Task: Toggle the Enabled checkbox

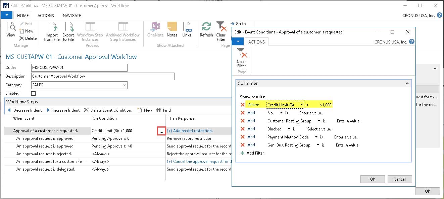Action: 33,94
